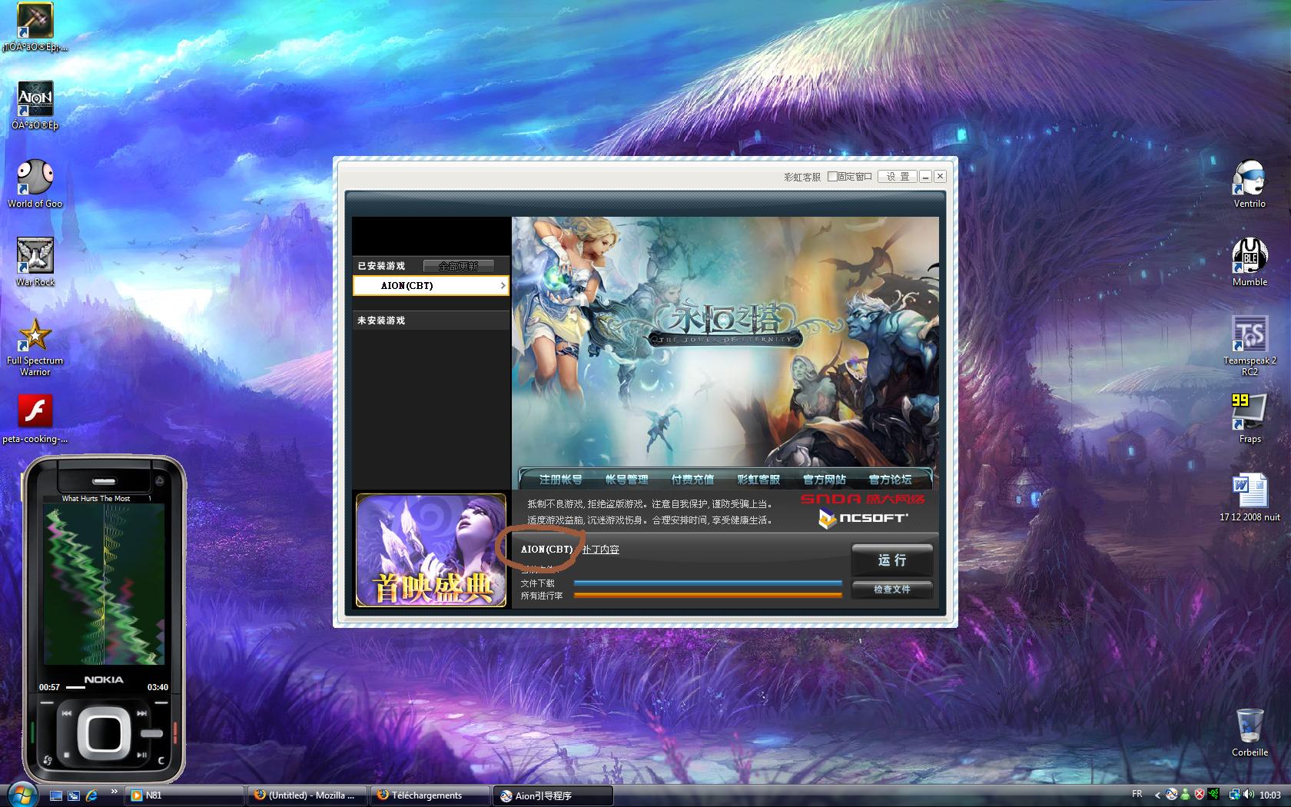Select AION(CBT) in installed games list
Viewport: 1291px width, 807px height.
[430, 286]
